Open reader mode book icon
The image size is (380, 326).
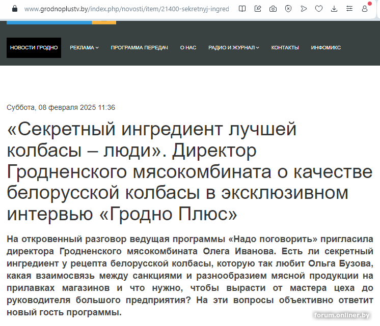pos(242,9)
